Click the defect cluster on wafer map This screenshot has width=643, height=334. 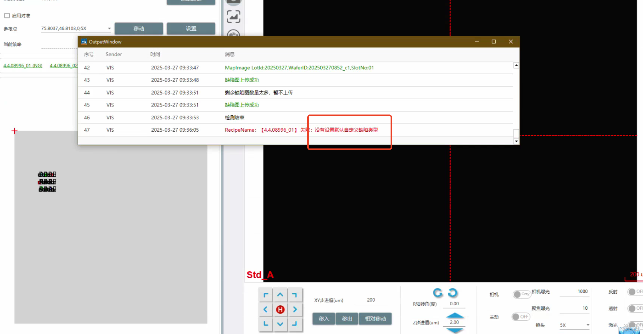point(47,182)
